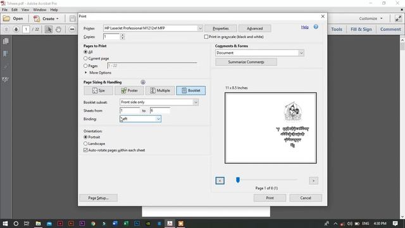The image size is (405, 228).
Task: Click the zoom out minus icon
Action: (72, 29)
